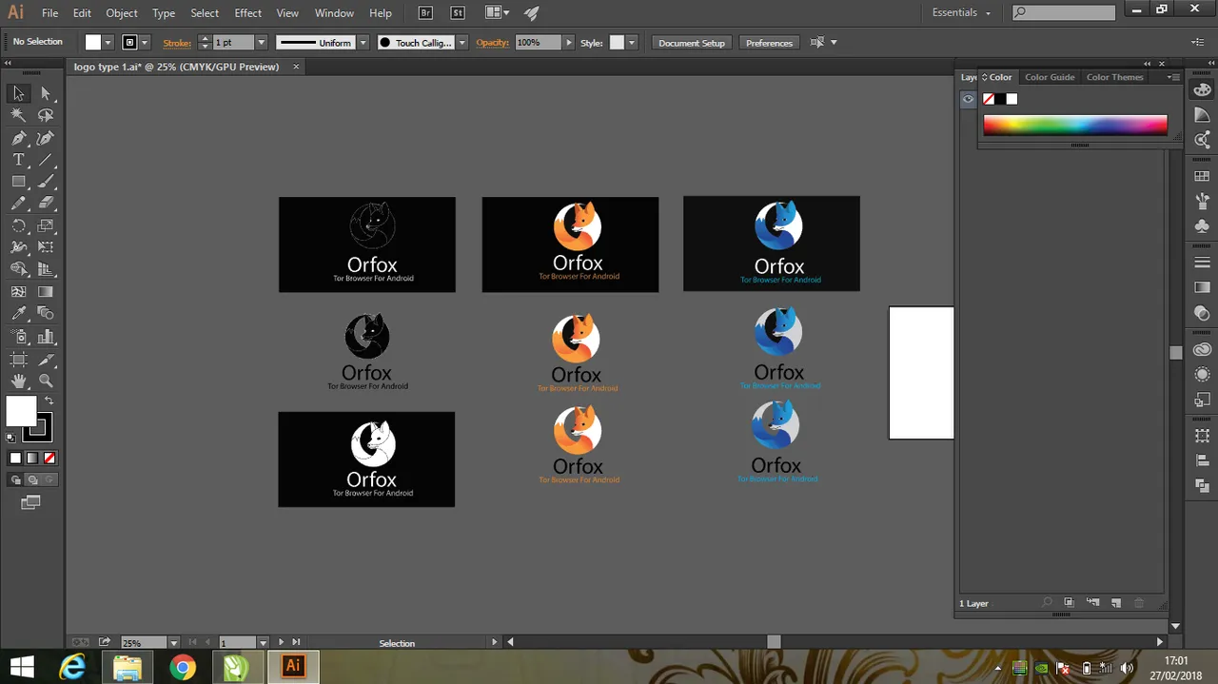
Task: Choose the Artboard tool
Action: [18, 360]
